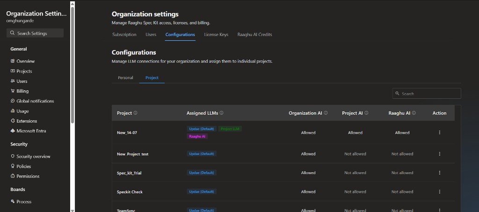Image resolution: width=479 pixels, height=212 pixels.
Task: Open action menu for Spec_kit_Trial row
Action: pyautogui.click(x=440, y=173)
